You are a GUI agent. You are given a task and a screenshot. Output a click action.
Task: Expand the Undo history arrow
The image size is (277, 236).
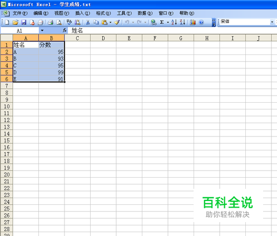(133, 22)
